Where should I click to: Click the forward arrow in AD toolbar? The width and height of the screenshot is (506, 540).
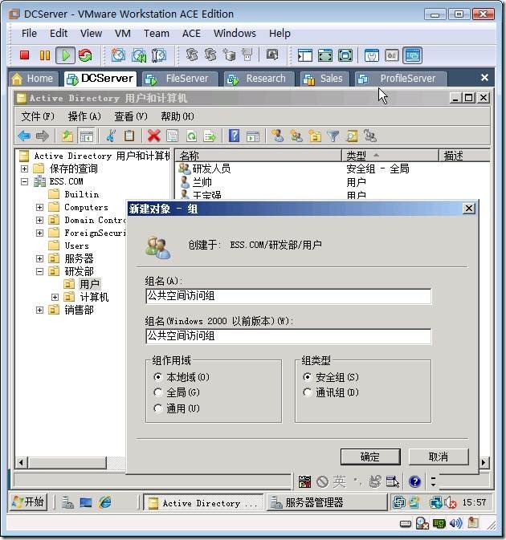click(43, 136)
